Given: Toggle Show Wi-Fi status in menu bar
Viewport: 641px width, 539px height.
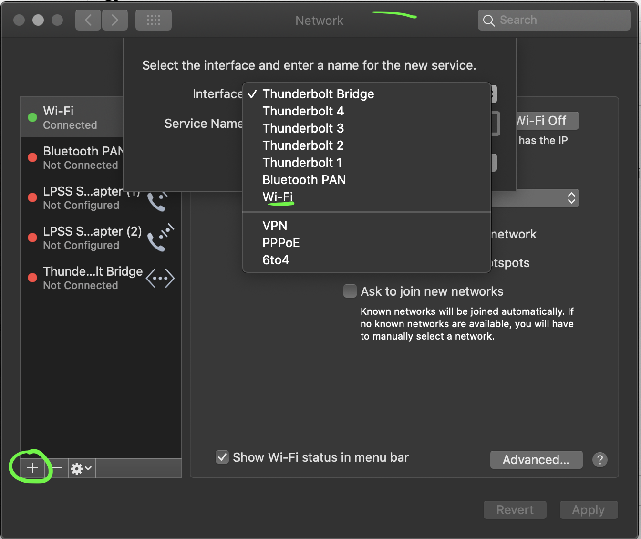Looking at the screenshot, I should click(x=222, y=457).
